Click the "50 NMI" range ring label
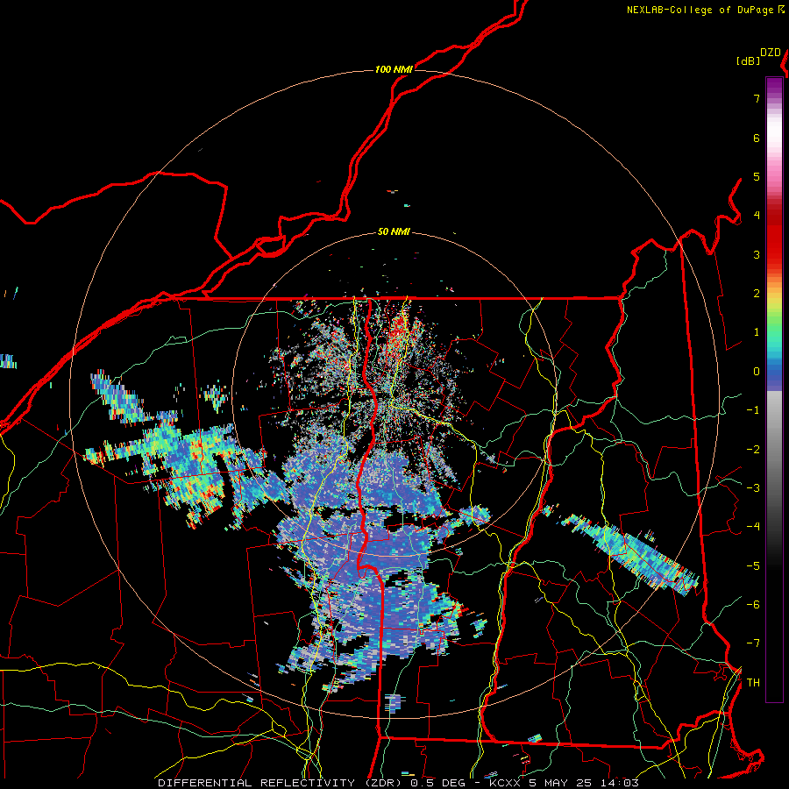The image size is (789, 789). click(x=394, y=231)
